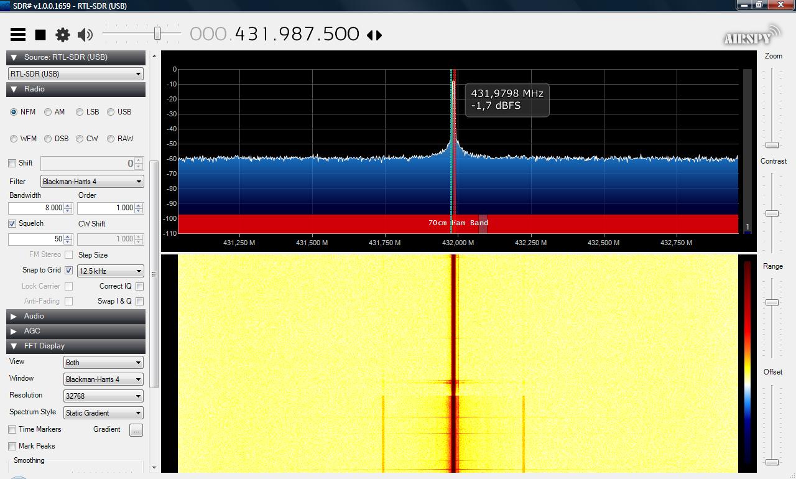Select WFM demodulation mode
This screenshot has height=479, width=796.
point(14,139)
